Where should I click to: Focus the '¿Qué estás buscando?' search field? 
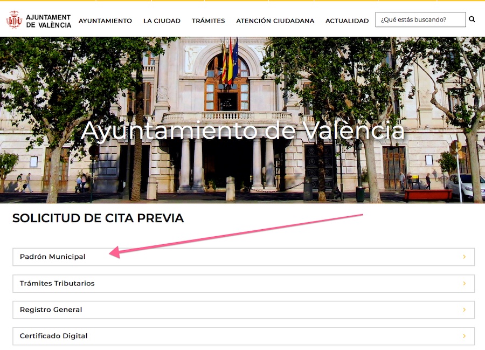[x=420, y=19]
